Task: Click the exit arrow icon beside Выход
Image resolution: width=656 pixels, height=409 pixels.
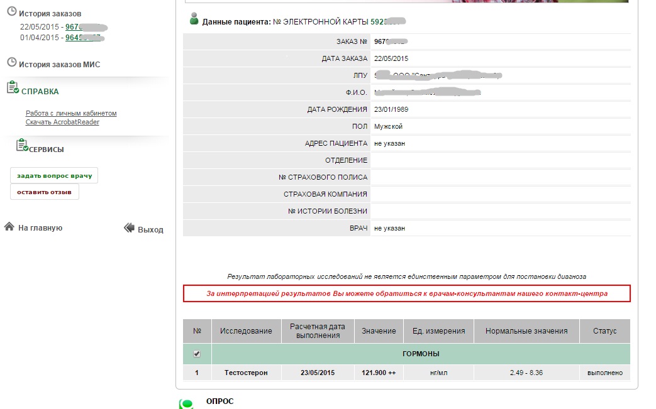Action: point(130,228)
